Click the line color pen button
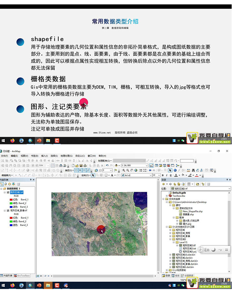232x291 pixels. (190, 175)
